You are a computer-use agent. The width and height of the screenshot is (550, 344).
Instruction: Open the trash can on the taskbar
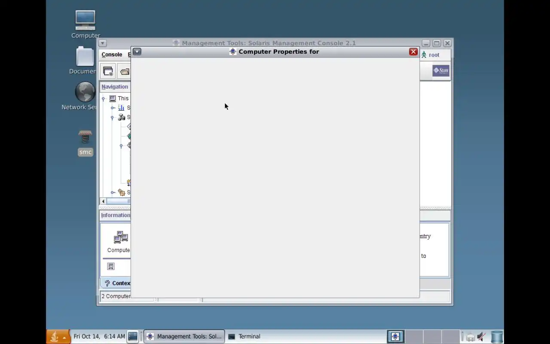point(497,337)
